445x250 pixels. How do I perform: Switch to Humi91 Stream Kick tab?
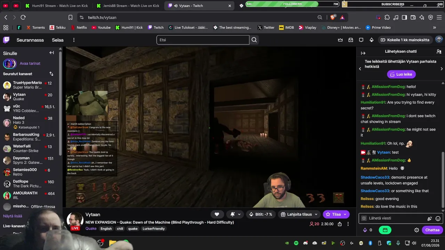[56, 6]
